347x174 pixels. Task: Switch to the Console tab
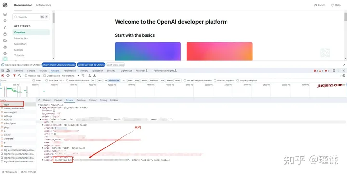pos(31,71)
